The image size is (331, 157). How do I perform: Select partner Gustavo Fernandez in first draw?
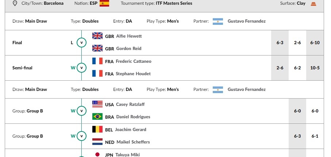coord(247,21)
